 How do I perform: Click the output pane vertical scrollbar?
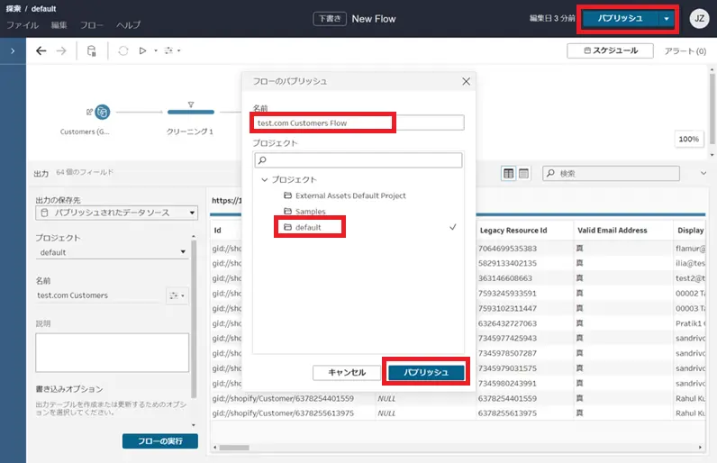tap(194, 319)
